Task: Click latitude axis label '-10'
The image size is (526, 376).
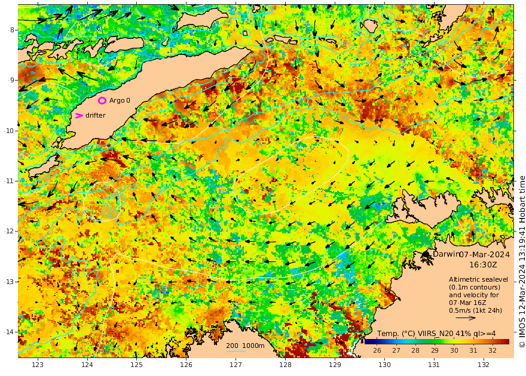Action: point(10,131)
